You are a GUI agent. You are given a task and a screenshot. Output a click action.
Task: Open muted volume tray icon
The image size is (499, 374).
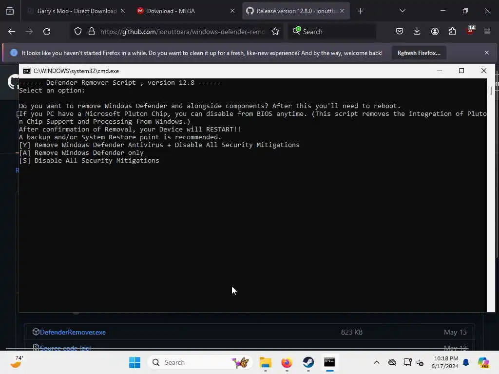point(420,362)
